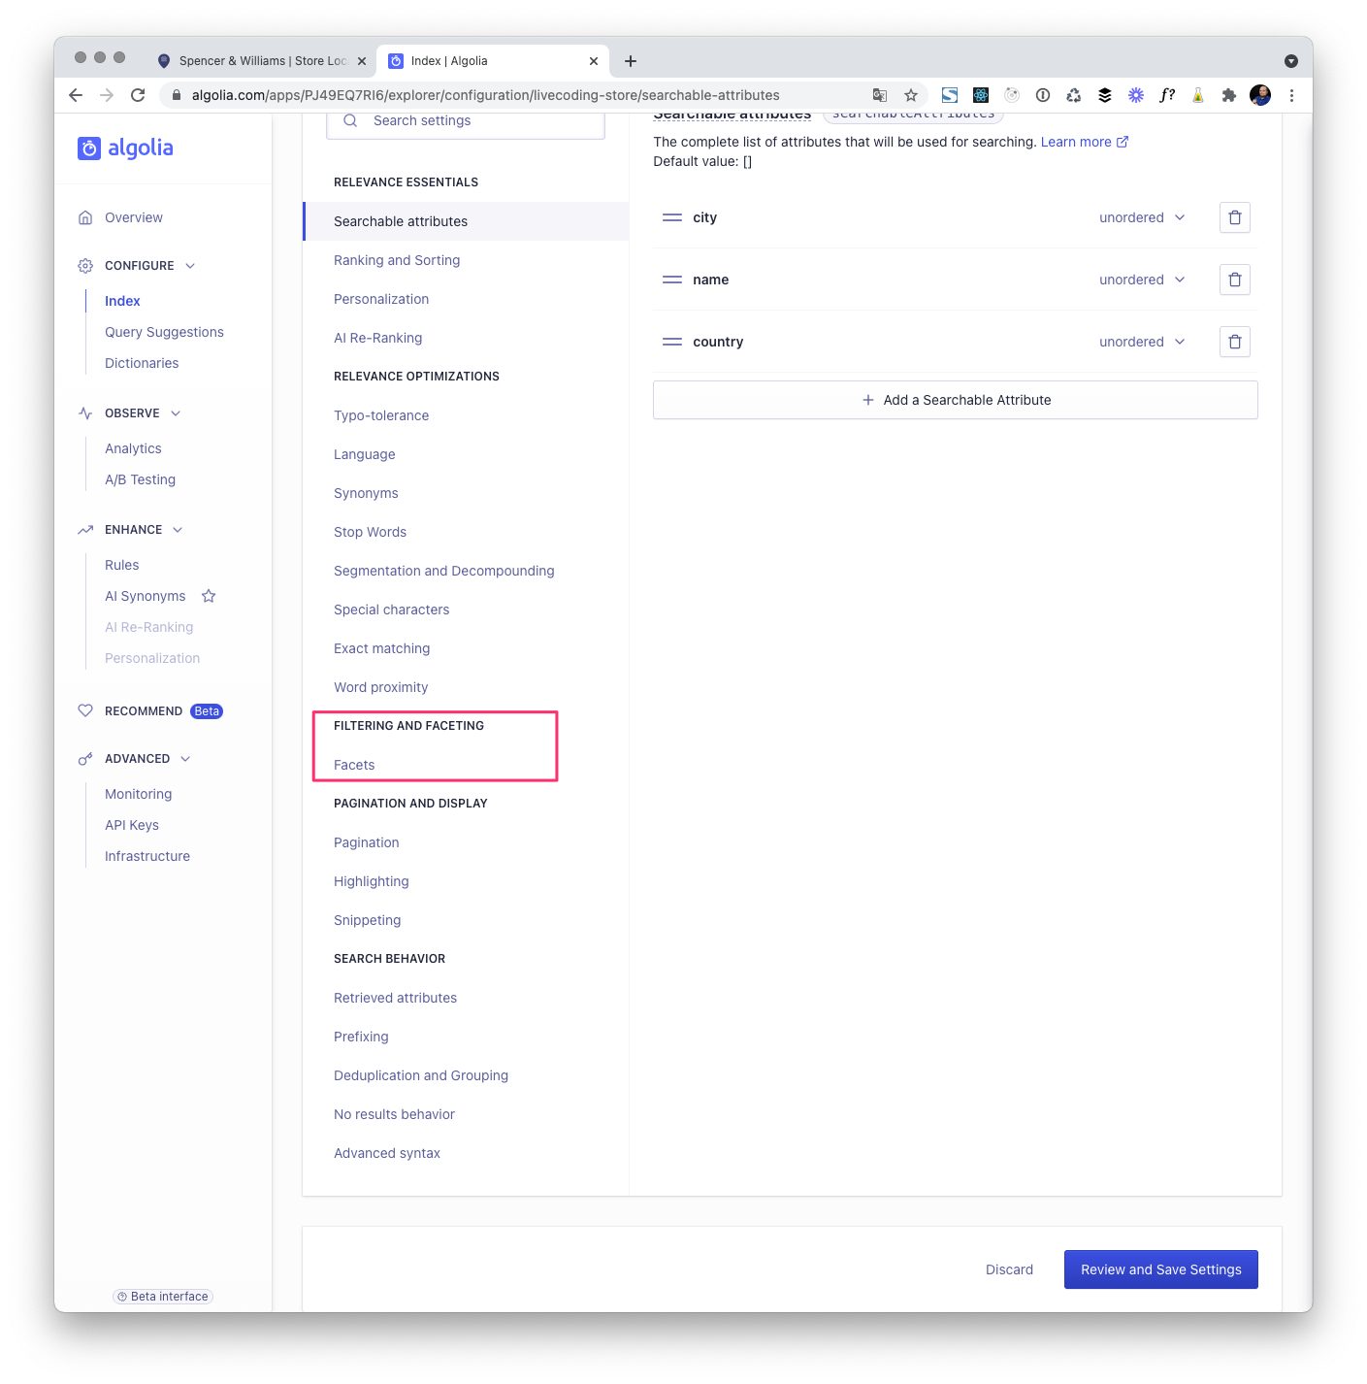Viewport: 1367px width, 1384px height.
Task: Click the Observe pulse icon
Action: (85, 413)
